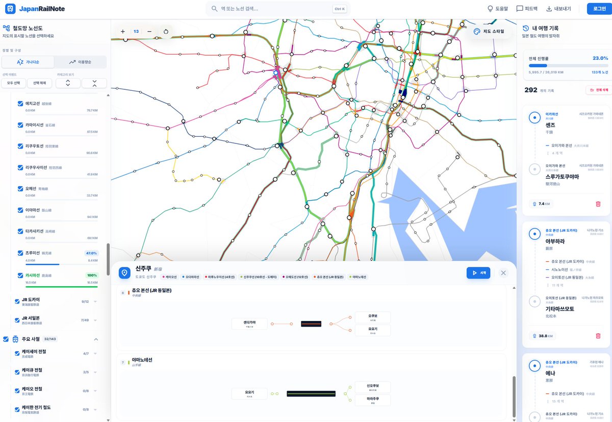
Task: Select the 마루노우치선 (4호선) line chip
Action: [220, 277]
